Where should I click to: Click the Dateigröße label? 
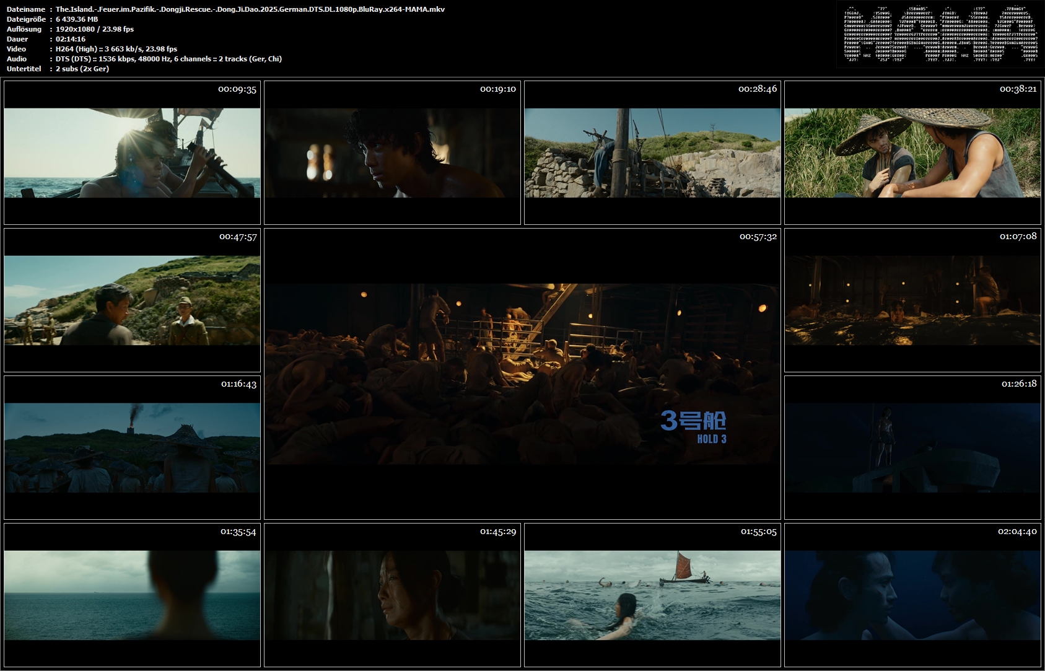[x=27, y=19]
